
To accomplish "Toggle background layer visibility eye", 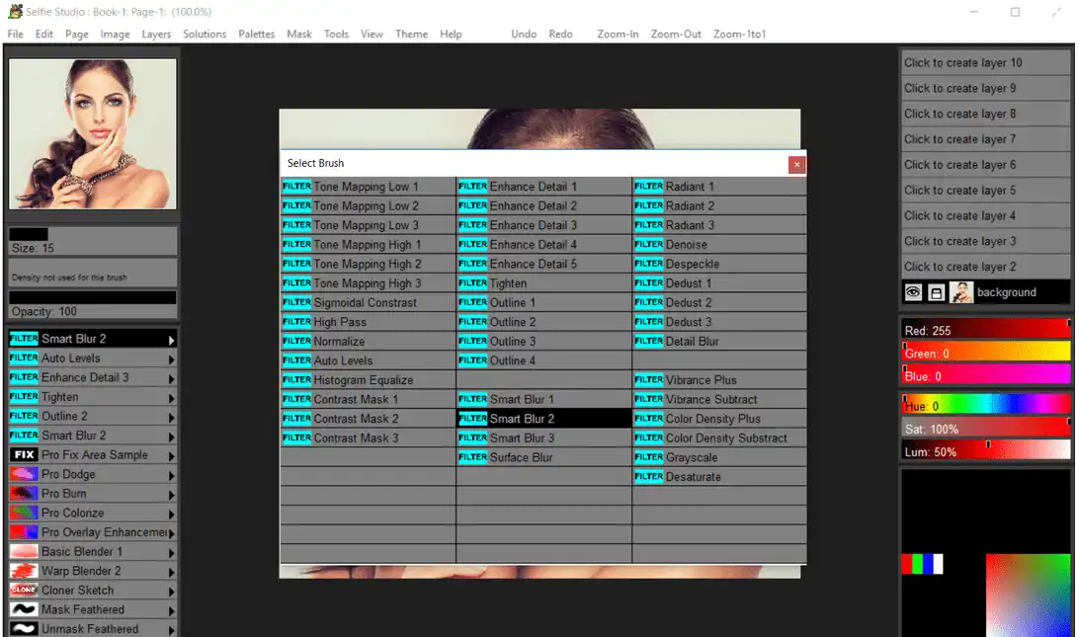I will click(913, 292).
